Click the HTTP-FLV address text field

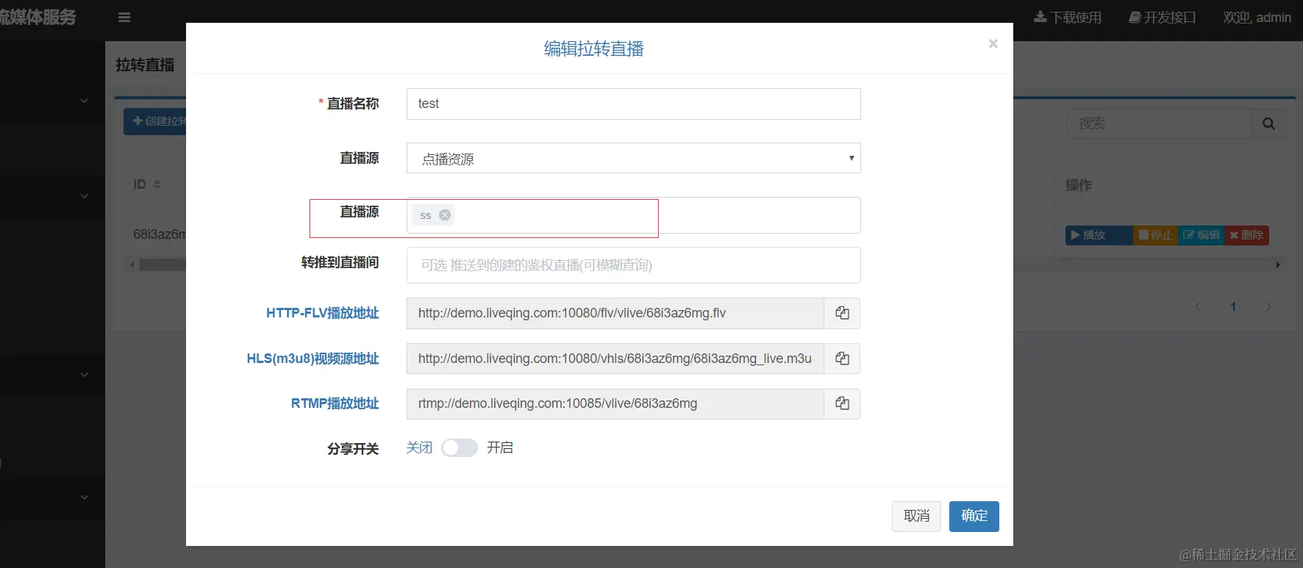(x=615, y=313)
